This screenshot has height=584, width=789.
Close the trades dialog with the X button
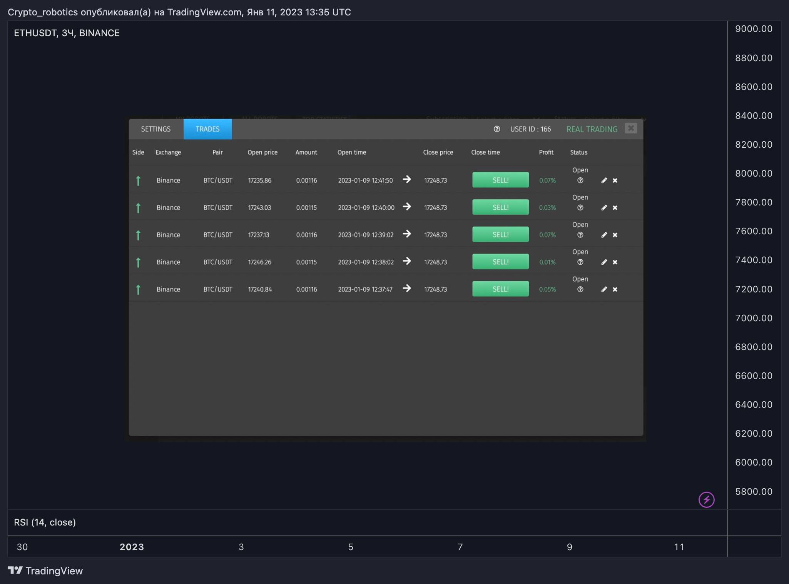[x=631, y=128]
